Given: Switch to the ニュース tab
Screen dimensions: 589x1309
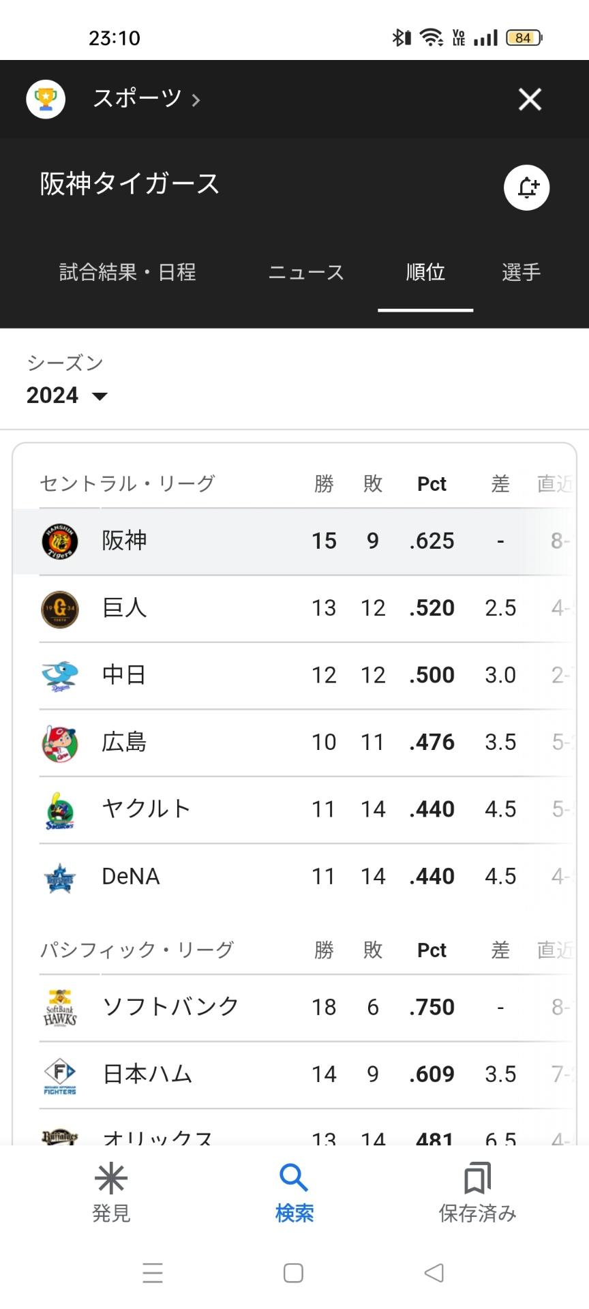Looking at the screenshot, I should point(306,273).
